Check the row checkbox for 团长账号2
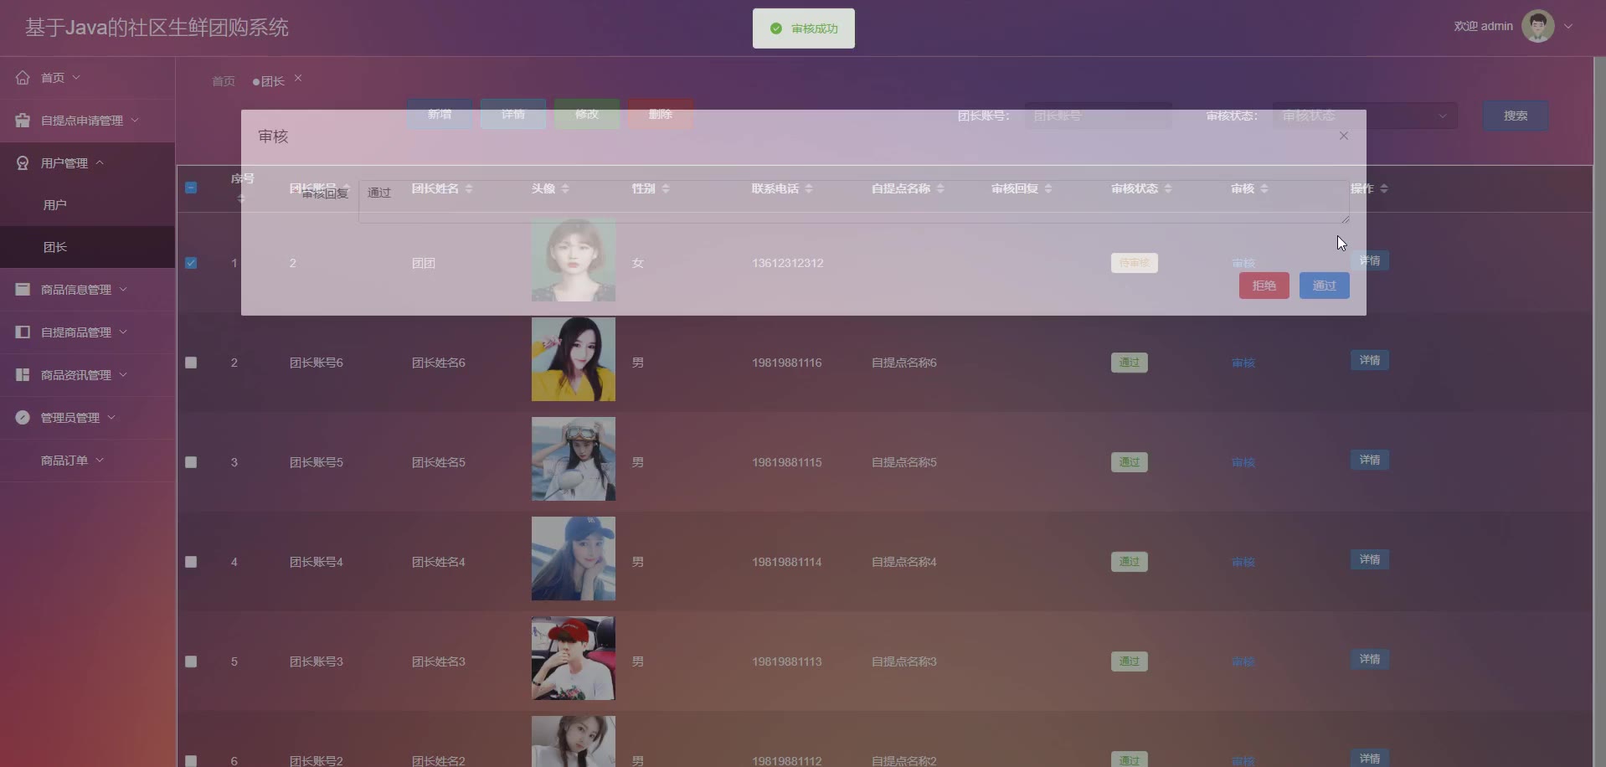Image resolution: width=1606 pixels, height=767 pixels. (x=191, y=760)
